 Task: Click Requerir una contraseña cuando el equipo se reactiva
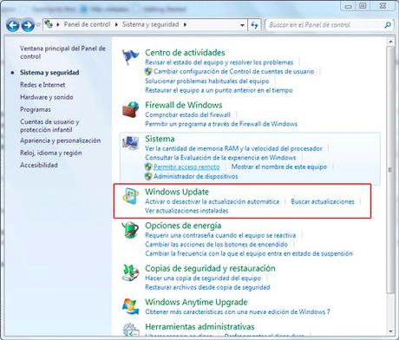click(x=220, y=235)
